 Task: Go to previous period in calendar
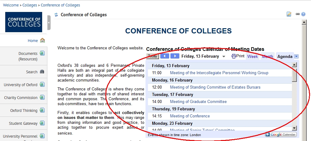(165, 56)
